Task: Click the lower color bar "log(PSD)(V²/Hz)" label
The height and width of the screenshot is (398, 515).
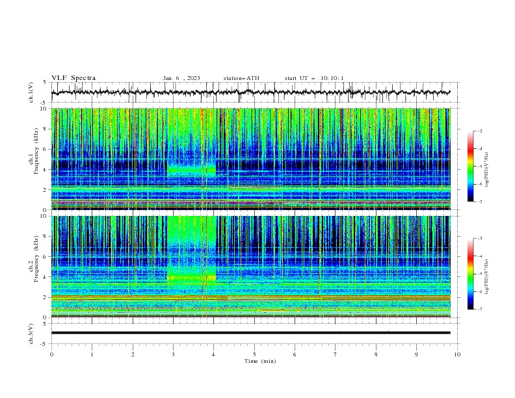Action: point(486,277)
